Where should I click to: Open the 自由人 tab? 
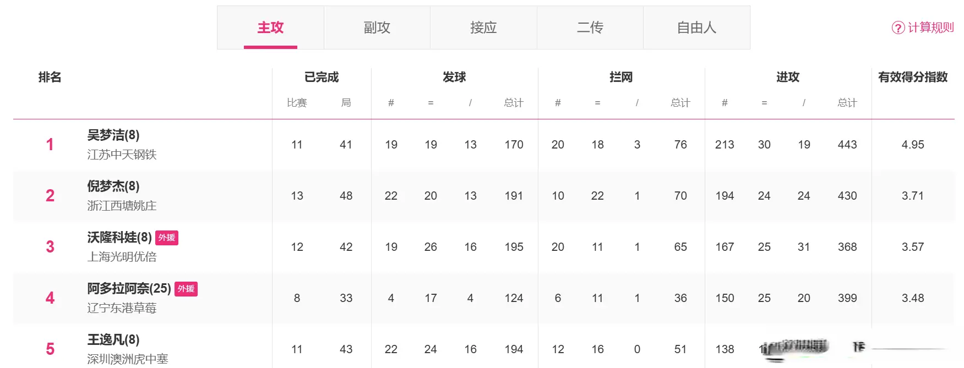point(696,28)
